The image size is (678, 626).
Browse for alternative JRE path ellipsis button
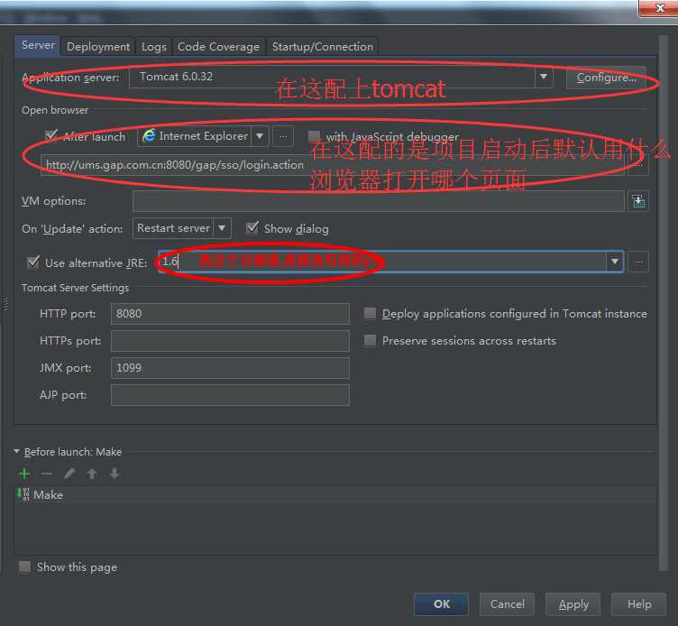[638, 262]
